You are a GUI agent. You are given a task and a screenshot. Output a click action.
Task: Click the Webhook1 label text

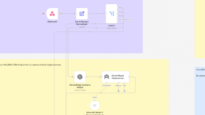[x=52, y=22]
